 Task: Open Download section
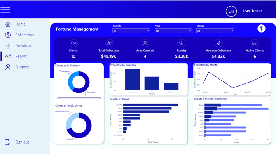24,45
